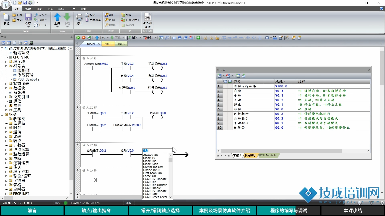Click the symbol dropdown list's scrollbar down arrow
This screenshot has height=216, width=385.
point(170,197)
